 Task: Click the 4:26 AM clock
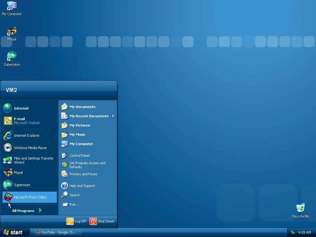[x=305, y=232]
